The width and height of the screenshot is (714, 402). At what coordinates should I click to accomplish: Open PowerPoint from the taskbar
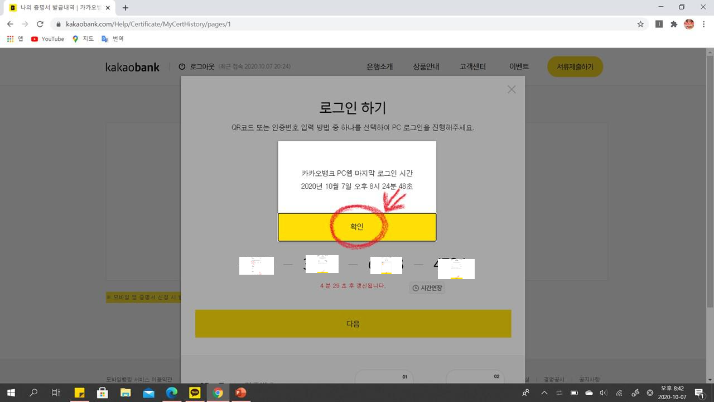pyautogui.click(x=240, y=393)
